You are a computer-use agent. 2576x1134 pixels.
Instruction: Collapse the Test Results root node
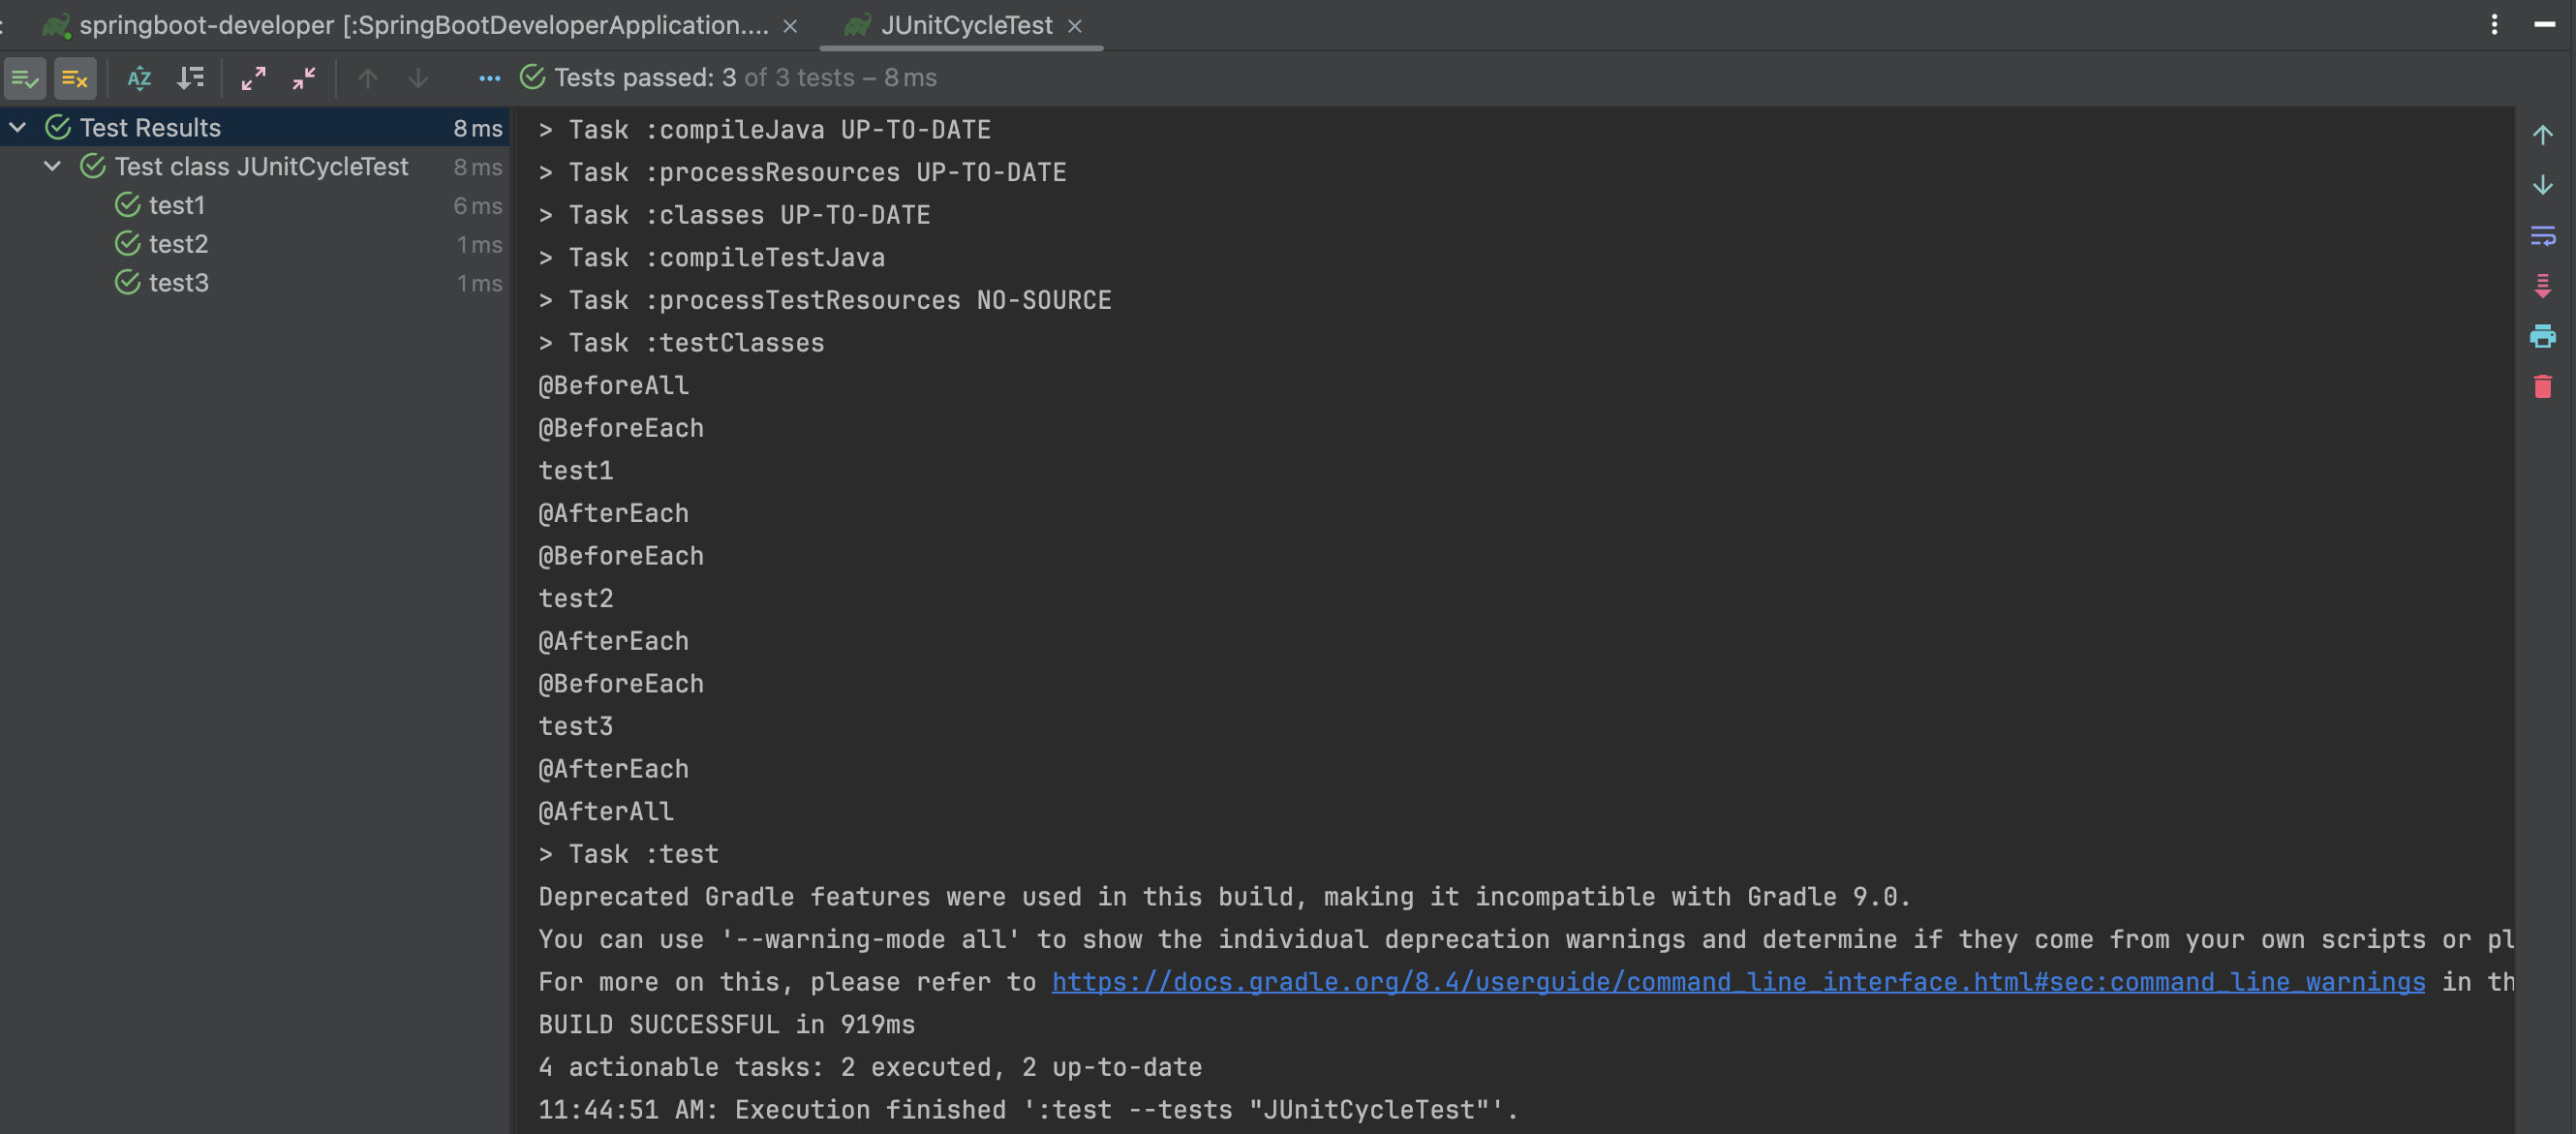18,128
